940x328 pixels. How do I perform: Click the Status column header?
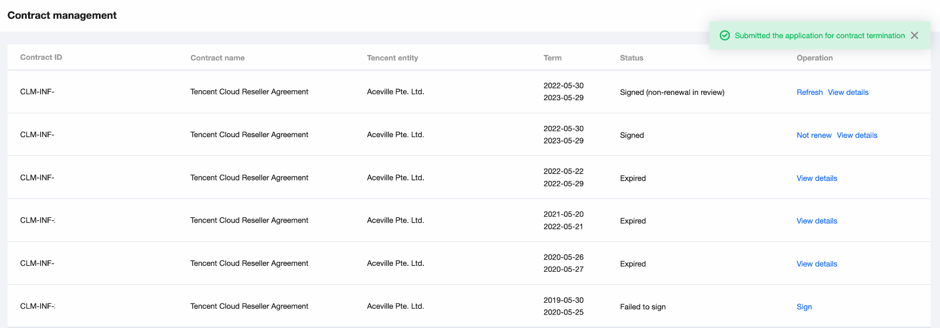(631, 58)
